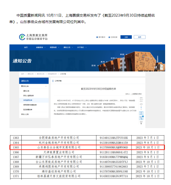Click the 注册进度 clipboard icon
Image resolution: width=171 pixels, height=185 pixels.
point(109,37)
